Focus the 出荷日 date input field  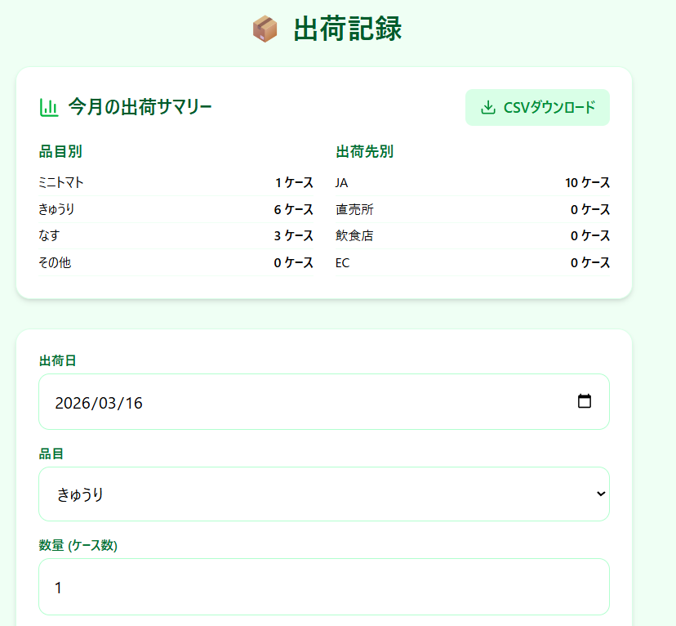pos(245,401)
